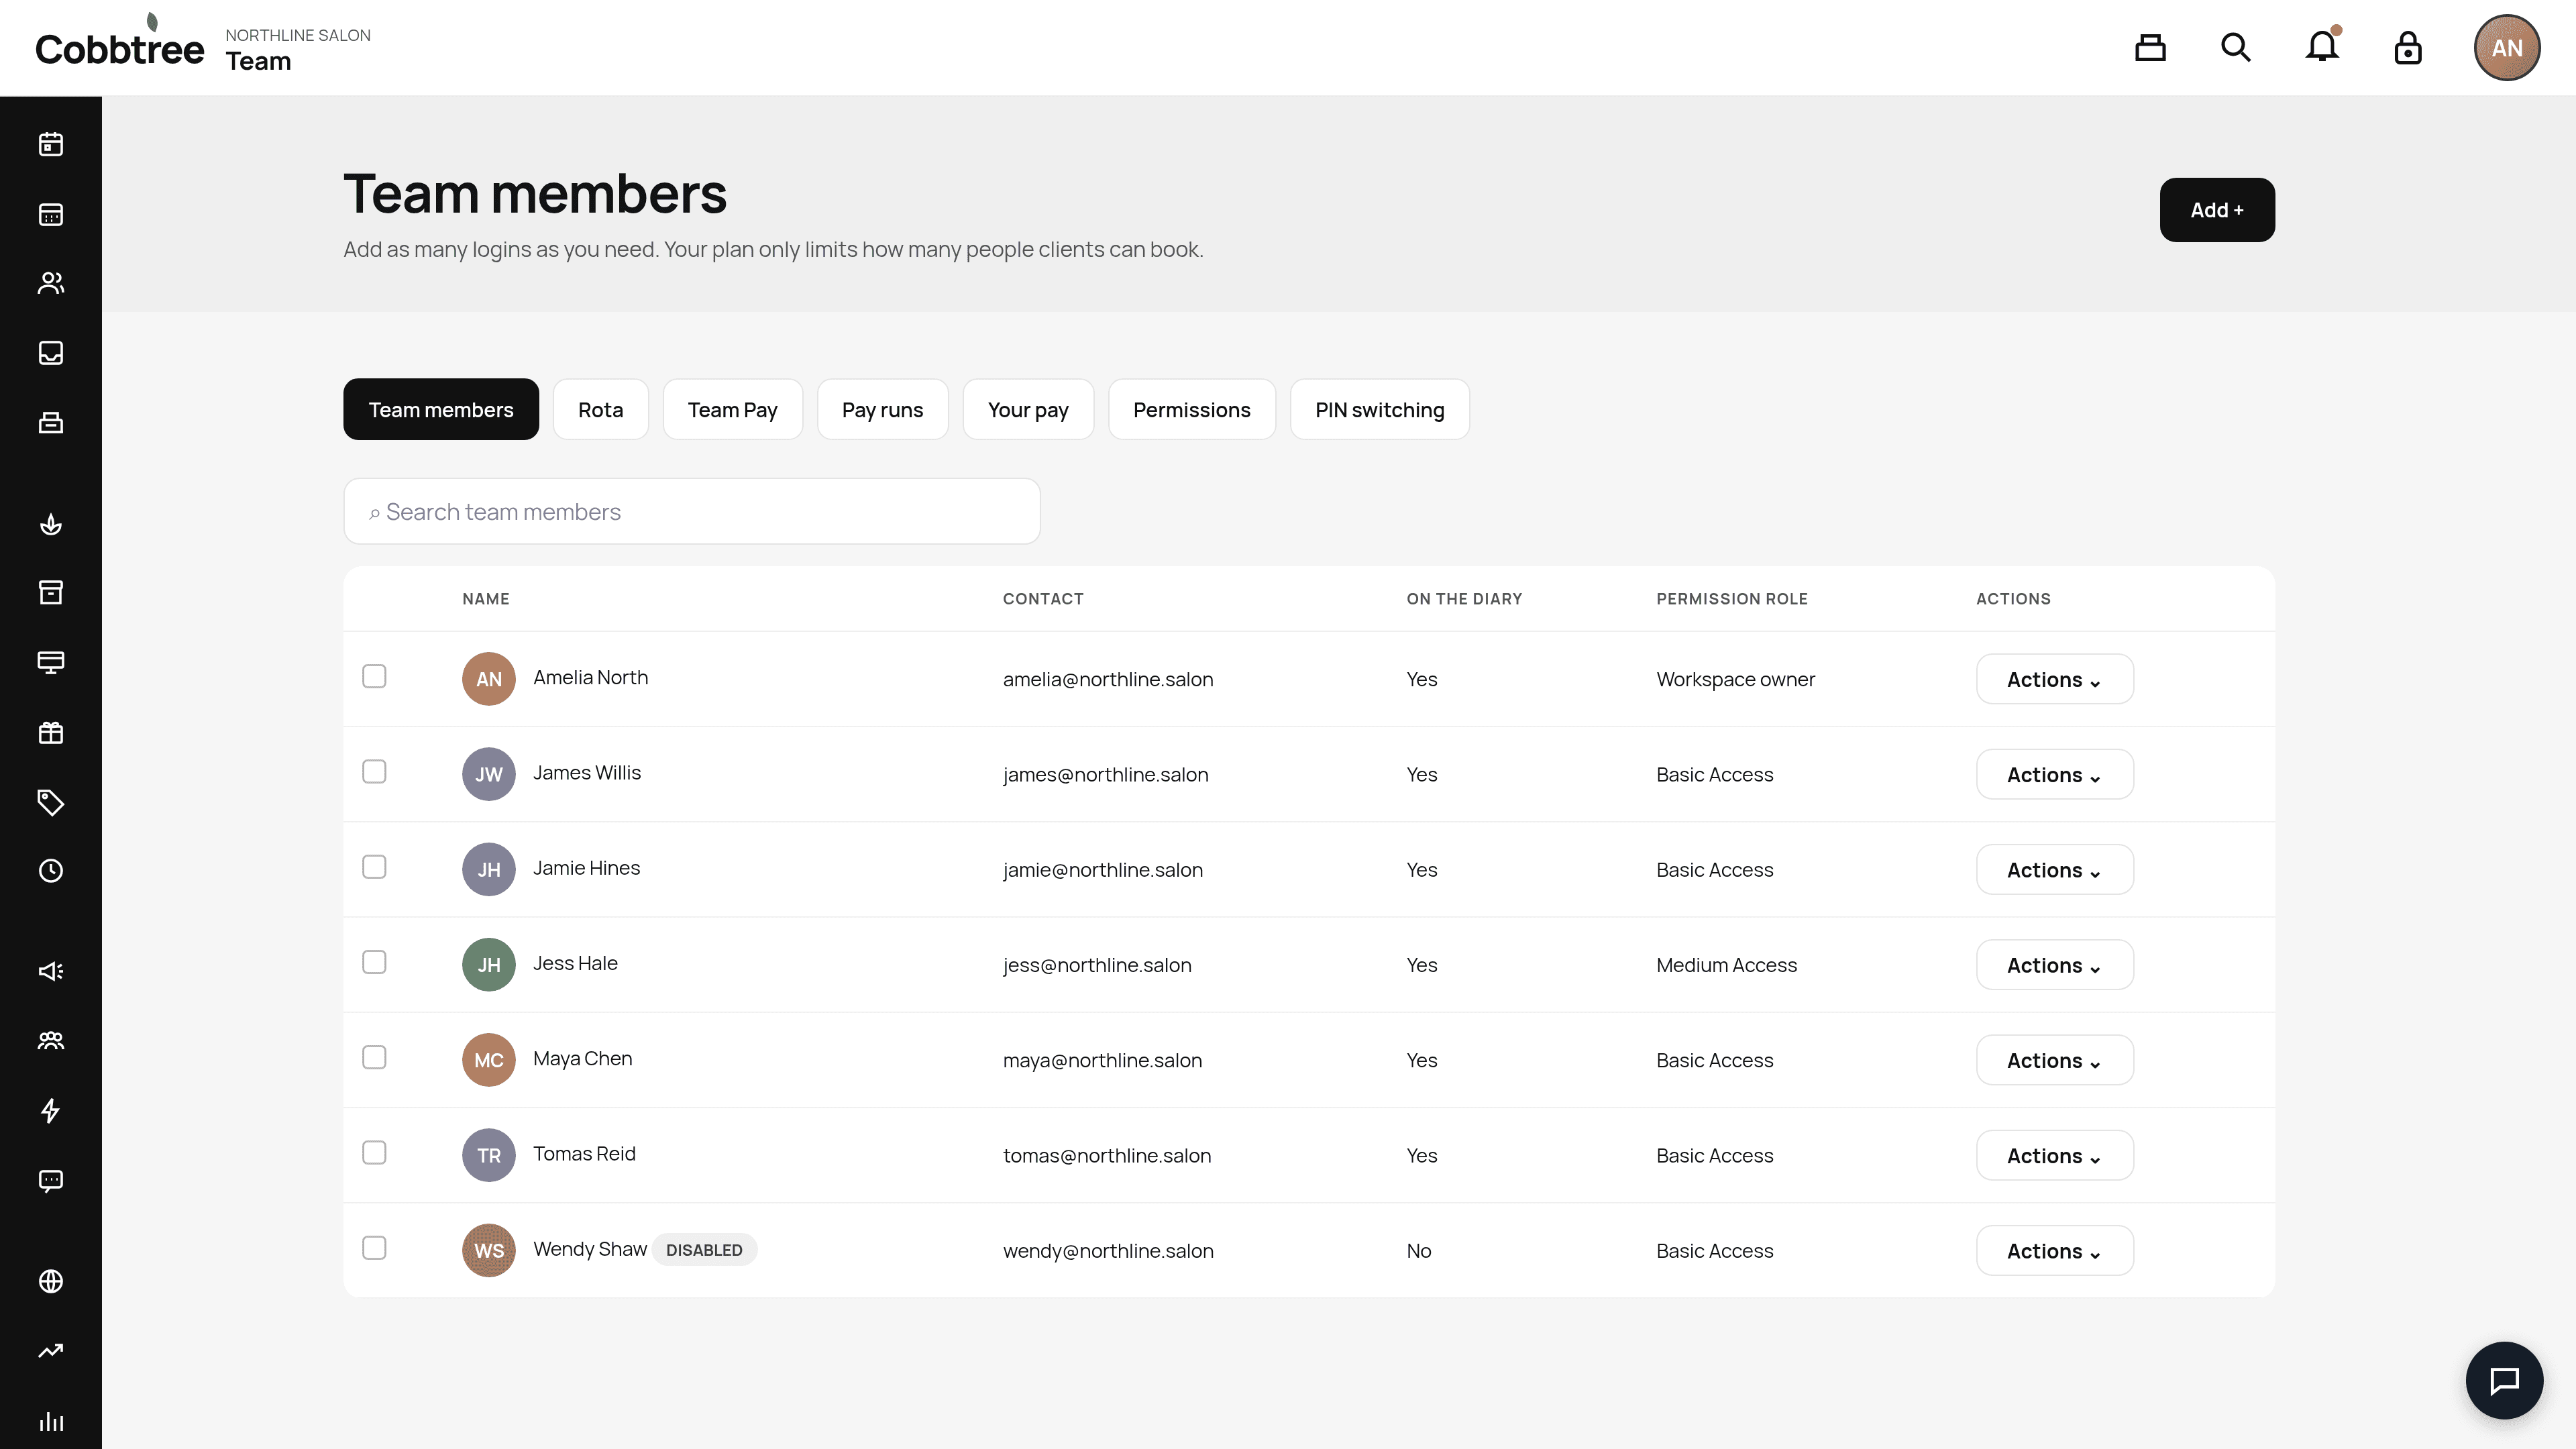This screenshot has height=1449, width=2576.
Task: Expand Actions dropdown for James Willis
Action: point(2054,774)
